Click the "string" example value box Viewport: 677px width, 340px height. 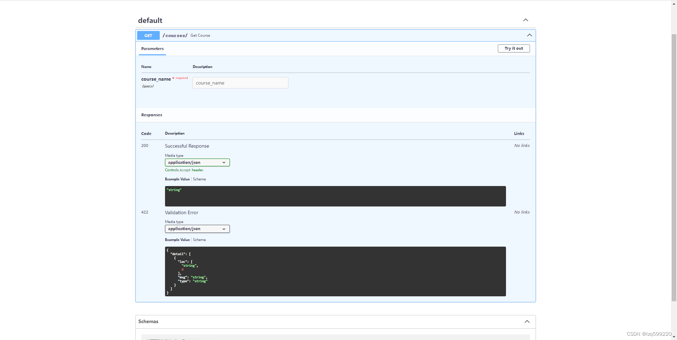click(x=335, y=196)
